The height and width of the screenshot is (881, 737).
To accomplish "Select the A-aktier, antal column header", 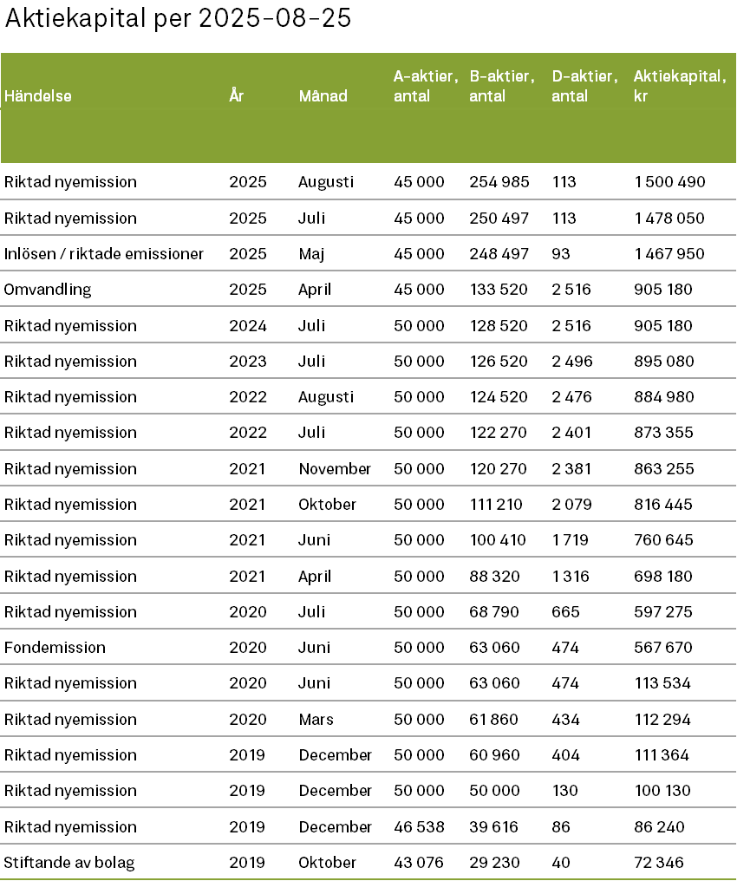I will pyautogui.click(x=421, y=86).
